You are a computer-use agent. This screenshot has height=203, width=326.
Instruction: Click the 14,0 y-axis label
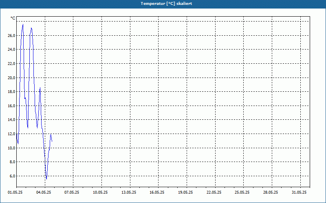[11, 120]
